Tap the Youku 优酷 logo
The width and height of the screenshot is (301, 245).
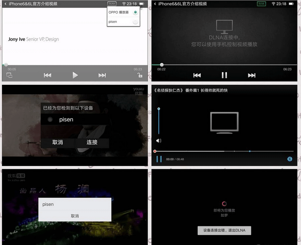(139, 91)
